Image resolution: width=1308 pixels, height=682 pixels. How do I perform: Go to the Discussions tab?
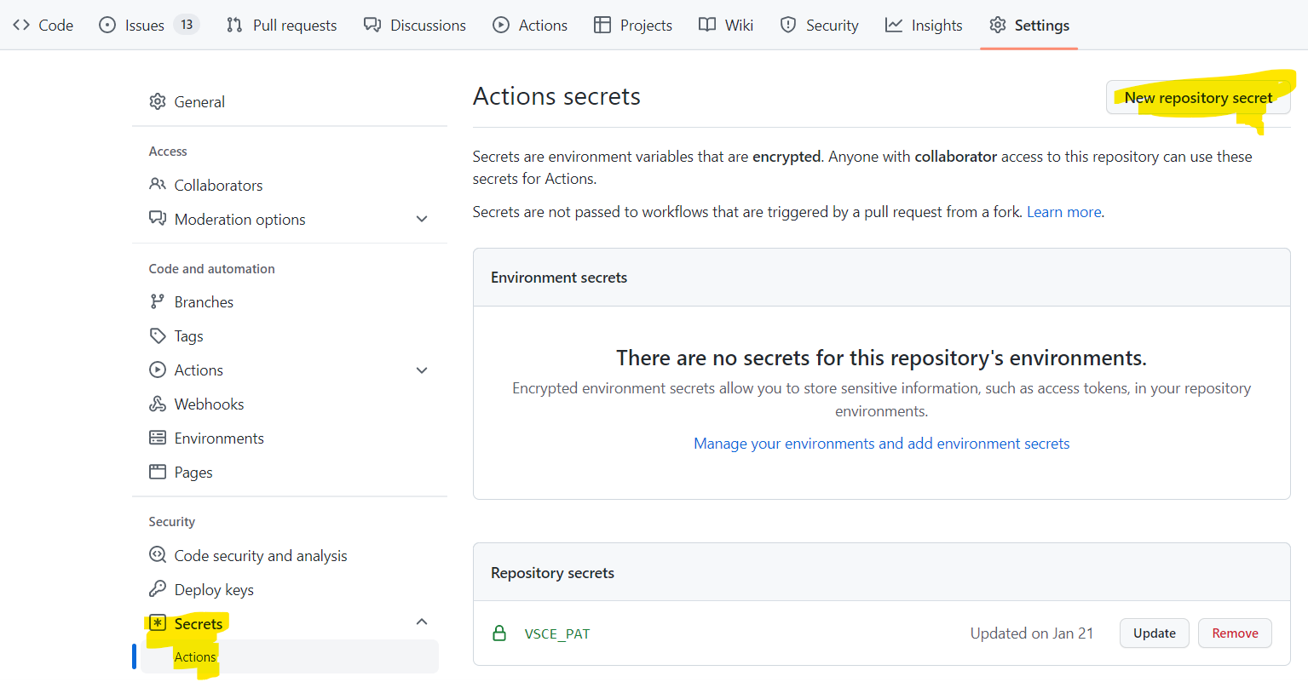[x=415, y=25]
